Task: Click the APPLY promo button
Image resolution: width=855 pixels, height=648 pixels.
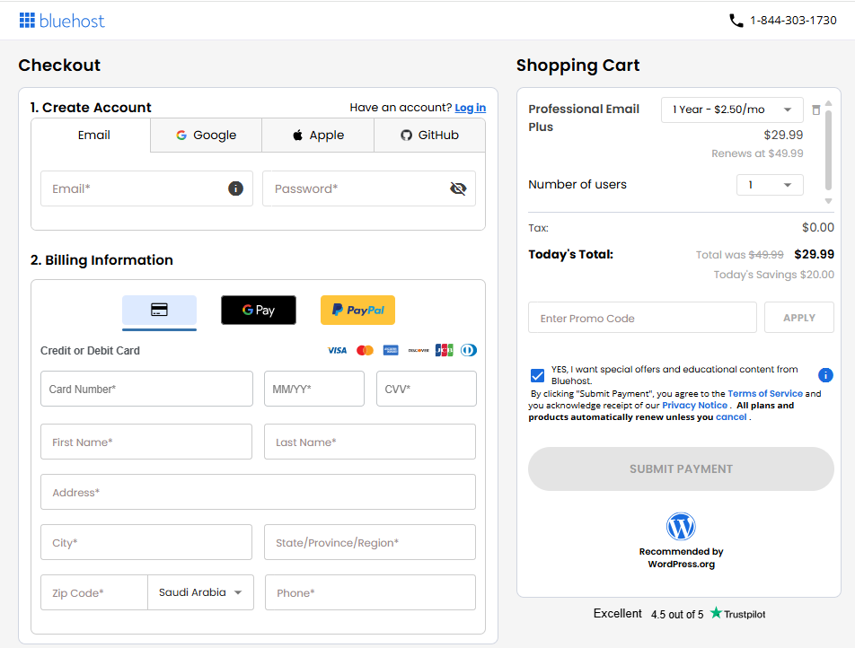Action: (x=798, y=318)
